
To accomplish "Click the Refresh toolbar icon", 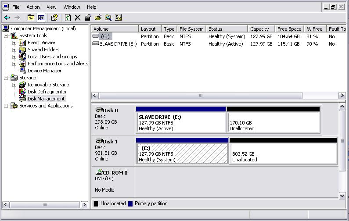I will tap(68, 18).
